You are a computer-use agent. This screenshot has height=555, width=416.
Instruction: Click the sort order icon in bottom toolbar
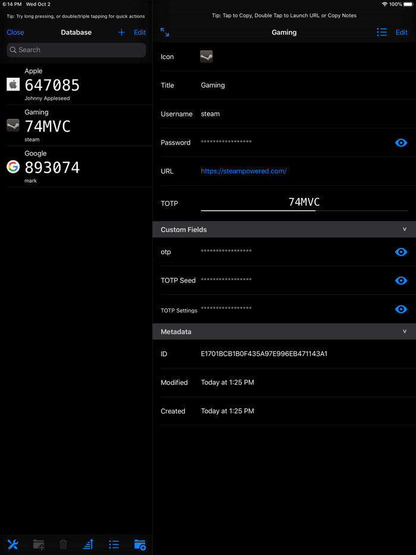[x=89, y=544]
